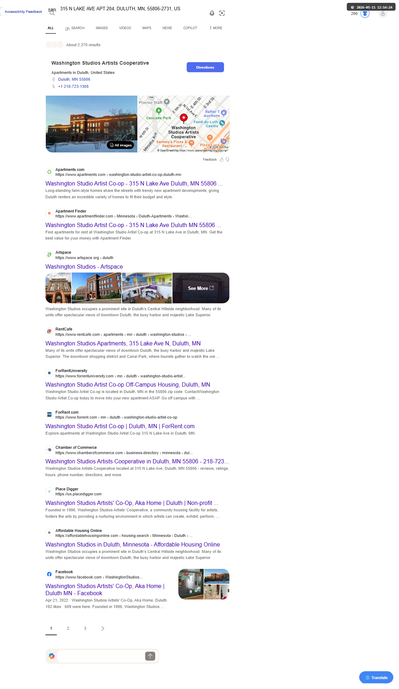The width and height of the screenshot is (399, 689).
Task: Switch to the IMAGES tab
Action: coord(102,28)
